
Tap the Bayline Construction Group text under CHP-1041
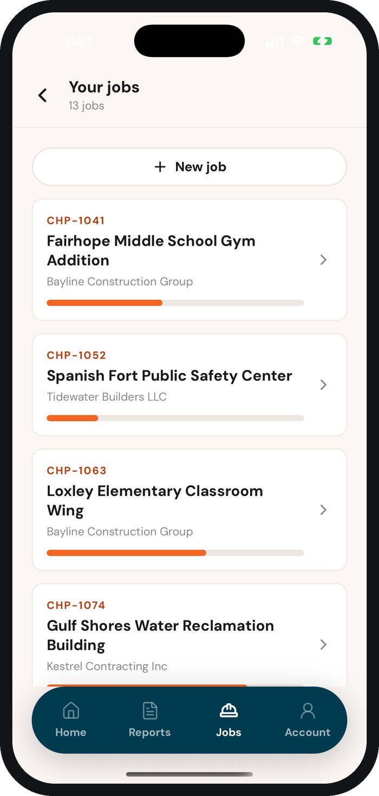[120, 281]
